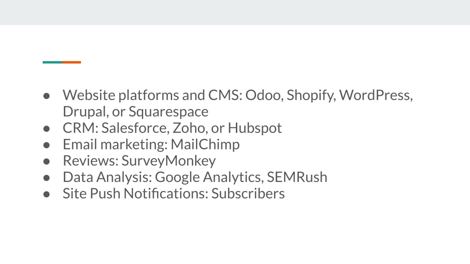Click the teal and orange accent line

pos(62,62)
